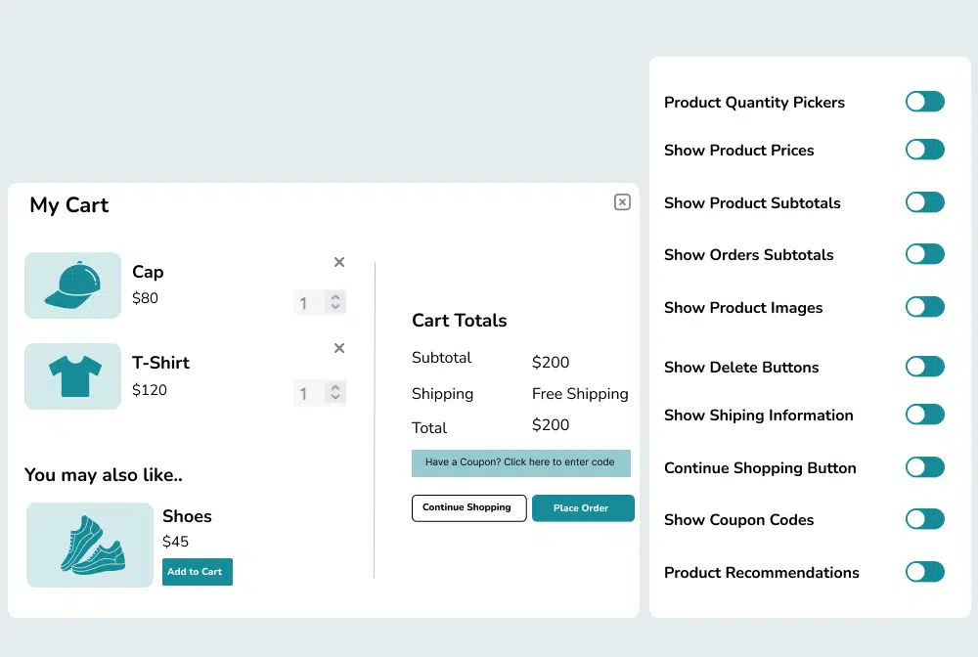Screen dimensions: 978x657
Task: Click the Place Order button
Action: point(583,508)
